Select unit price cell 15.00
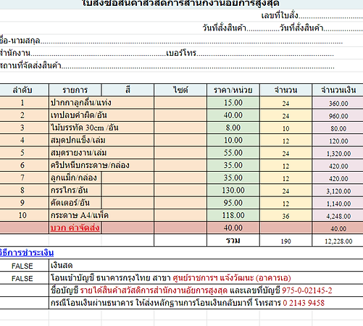This screenshot has height=326, width=363. (233, 103)
